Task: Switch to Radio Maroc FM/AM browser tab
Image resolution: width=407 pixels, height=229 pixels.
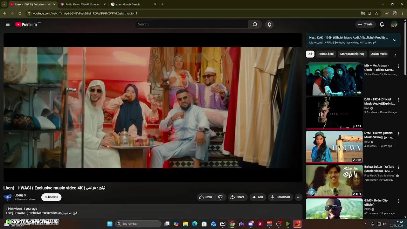Action: 83,4
